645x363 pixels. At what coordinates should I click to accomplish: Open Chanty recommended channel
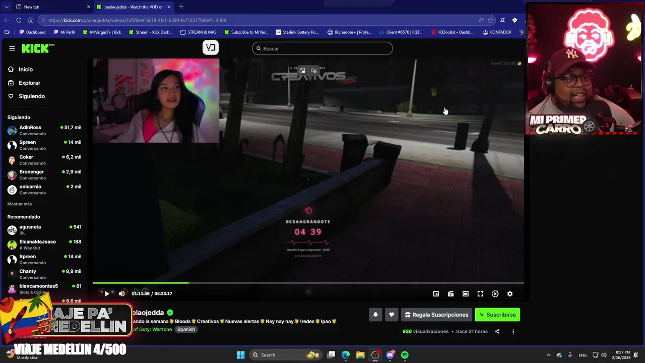click(44, 274)
